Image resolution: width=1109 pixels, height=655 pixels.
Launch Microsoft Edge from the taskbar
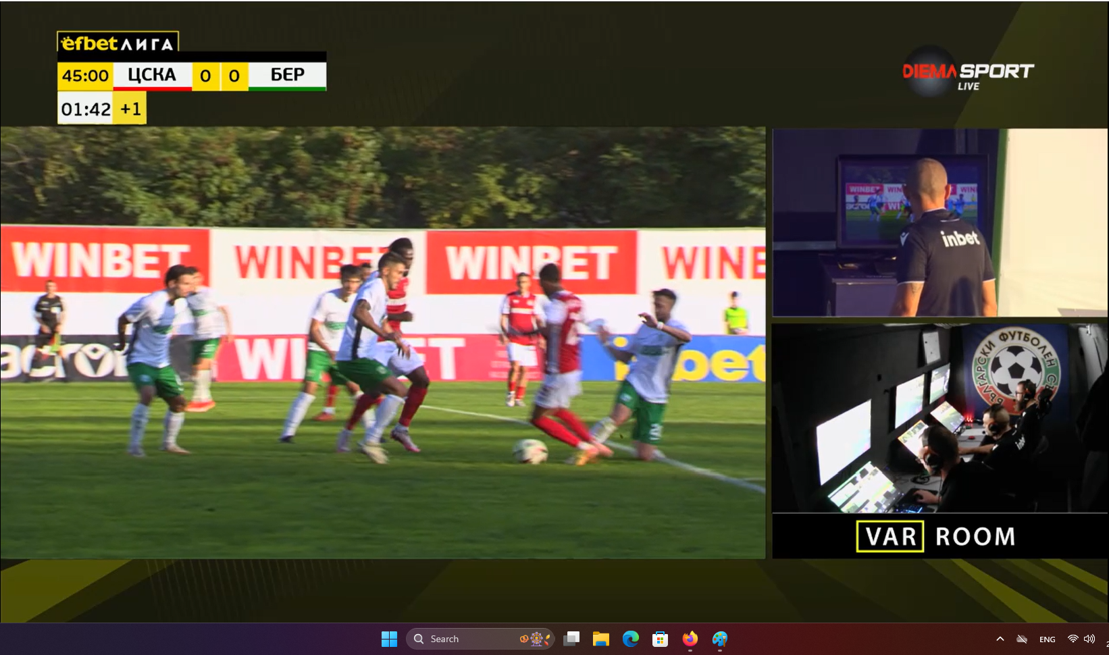(631, 639)
